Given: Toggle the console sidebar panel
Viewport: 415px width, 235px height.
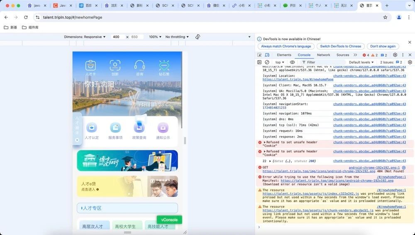Looking at the screenshot, I should click(x=259, y=63).
